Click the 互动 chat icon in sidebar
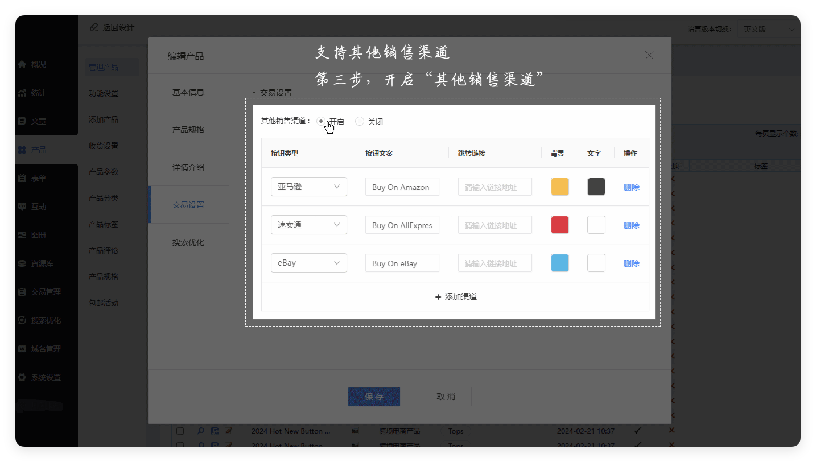This screenshot has width=816, height=462. tap(22, 207)
